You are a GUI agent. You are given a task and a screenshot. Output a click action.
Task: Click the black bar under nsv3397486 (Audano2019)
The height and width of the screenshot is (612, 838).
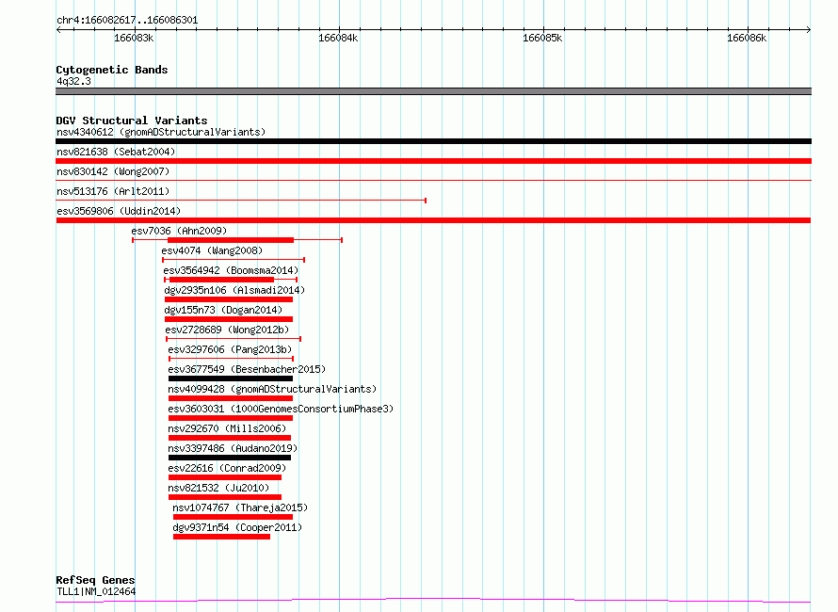click(230, 458)
